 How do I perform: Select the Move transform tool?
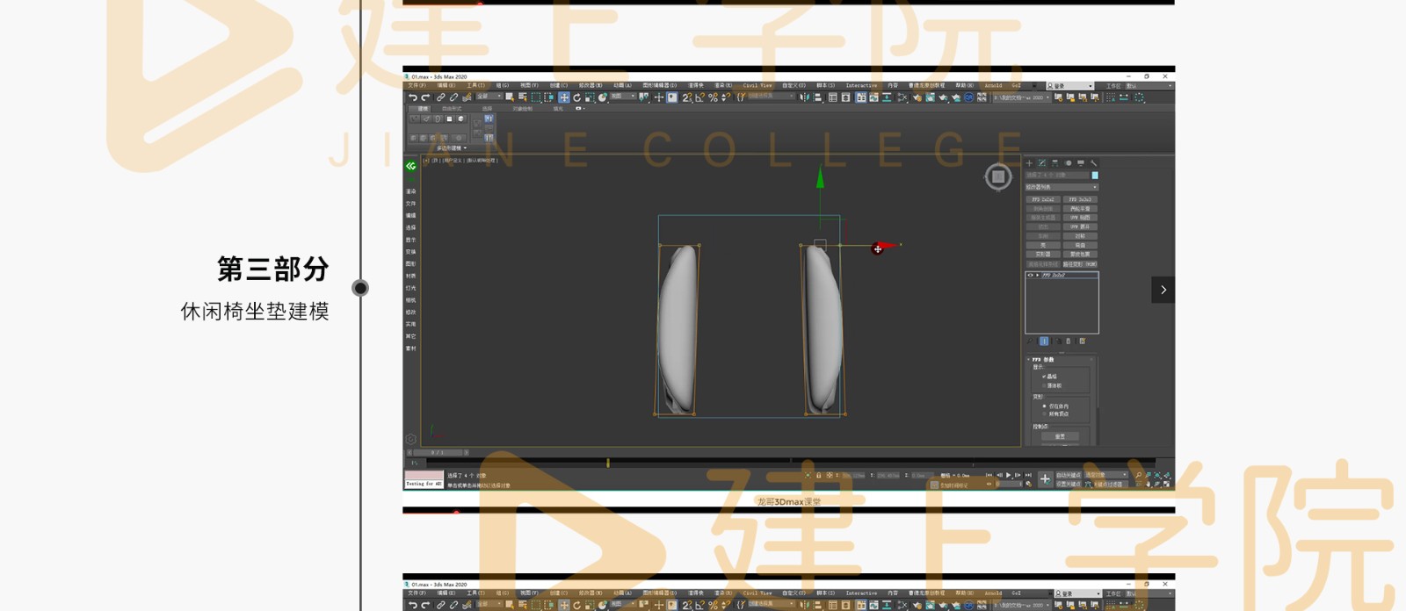[x=563, y=97]
